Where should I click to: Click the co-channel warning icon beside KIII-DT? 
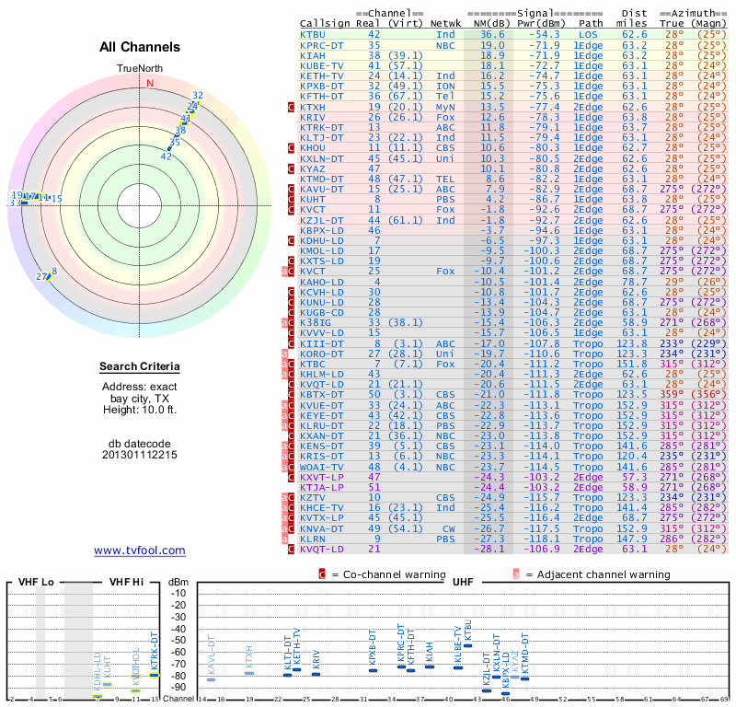[x=291, y=343]
